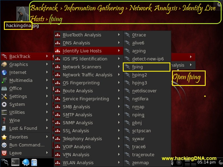
Task: Click VPN Analysis category icon
Action: pyautogui.click(x=58, y=155)
